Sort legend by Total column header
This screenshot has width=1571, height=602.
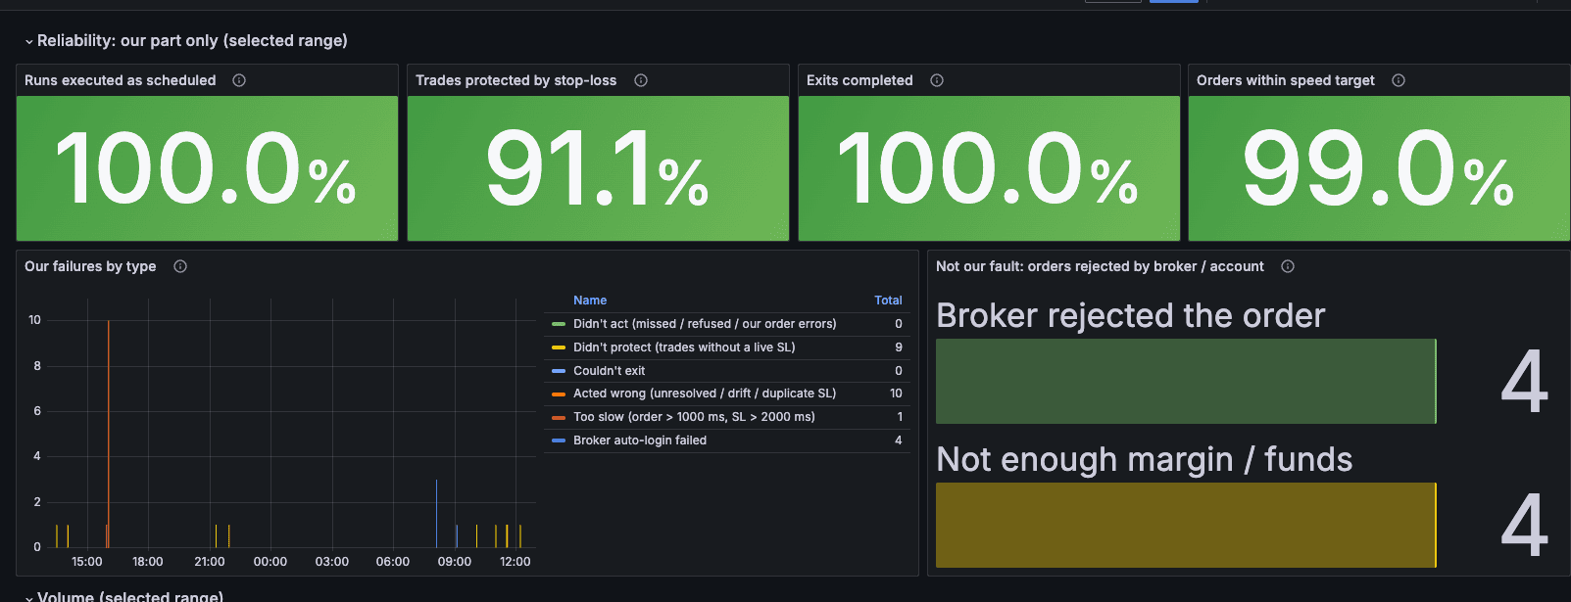click(888, 301)
